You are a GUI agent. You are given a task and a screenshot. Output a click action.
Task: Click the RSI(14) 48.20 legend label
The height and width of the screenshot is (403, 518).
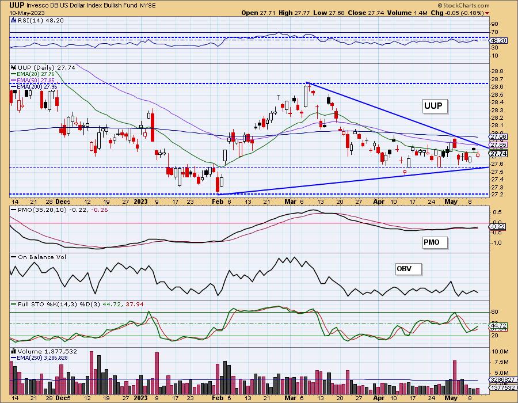click(x=41, y=21)
